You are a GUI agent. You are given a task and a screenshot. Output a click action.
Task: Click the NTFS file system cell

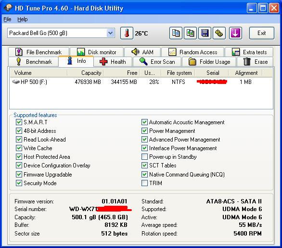pos(179,82)
